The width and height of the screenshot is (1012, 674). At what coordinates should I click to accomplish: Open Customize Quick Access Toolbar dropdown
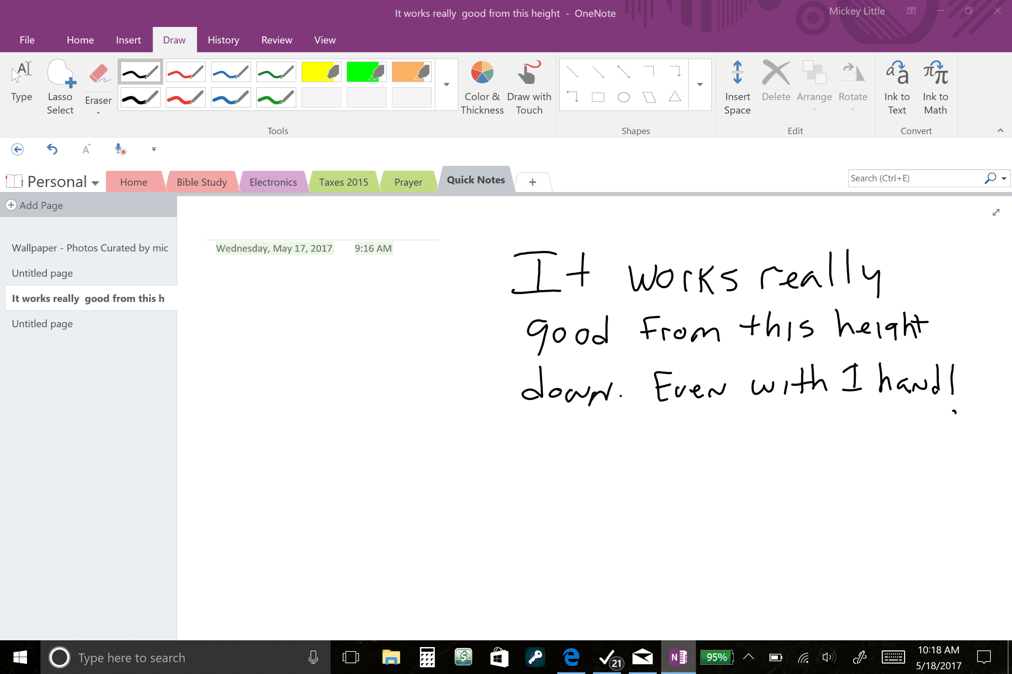coord(154,149)
